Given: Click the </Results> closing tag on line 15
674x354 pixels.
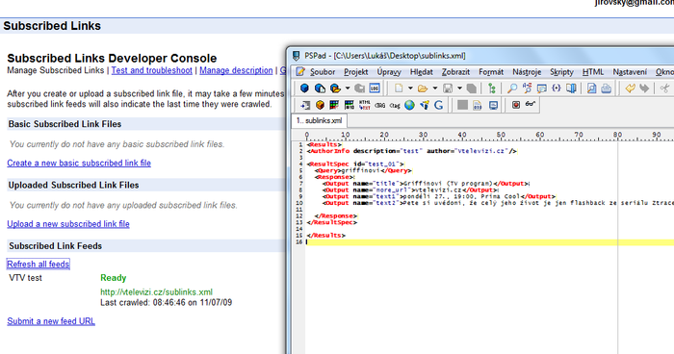Looking at the screenshot, I should point(325,236).
